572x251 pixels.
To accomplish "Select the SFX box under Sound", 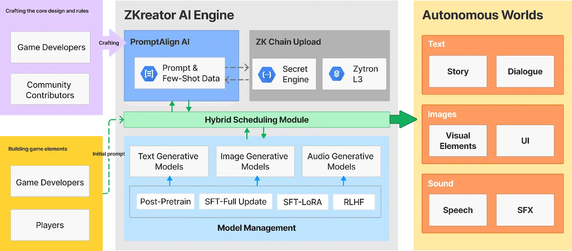I will tap(525, 210).
